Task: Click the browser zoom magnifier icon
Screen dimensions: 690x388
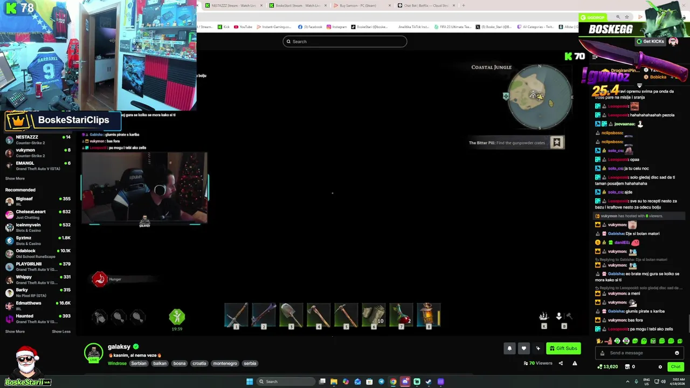Action: [x=618, y=17]
